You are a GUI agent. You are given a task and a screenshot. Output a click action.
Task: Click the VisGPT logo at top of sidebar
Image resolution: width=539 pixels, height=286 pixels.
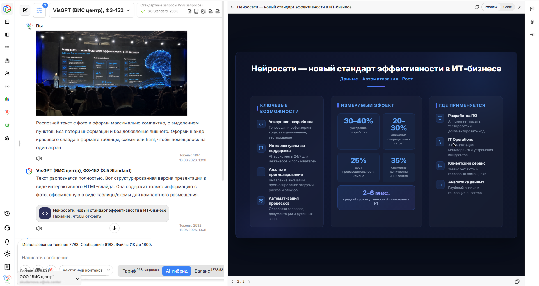7,9
